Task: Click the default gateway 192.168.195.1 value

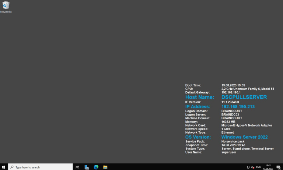Action: (231, 92)
